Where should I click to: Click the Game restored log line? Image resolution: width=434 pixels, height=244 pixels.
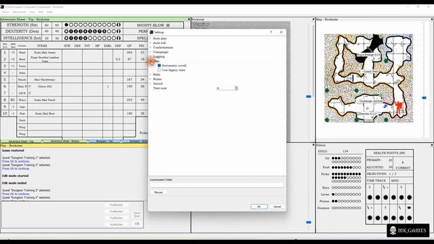pos(13,150)
